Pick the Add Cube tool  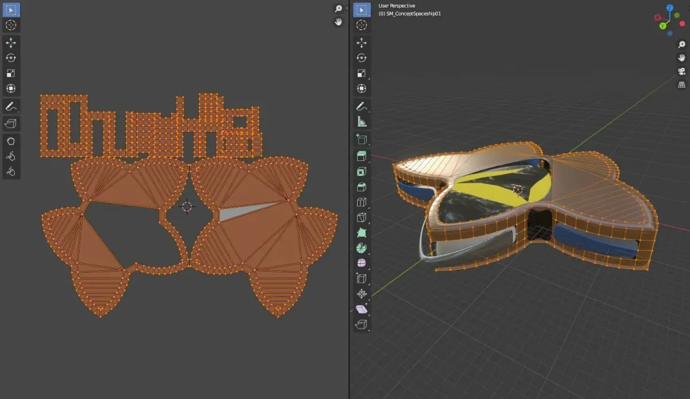pyautogui.click(x=362, y=139)
